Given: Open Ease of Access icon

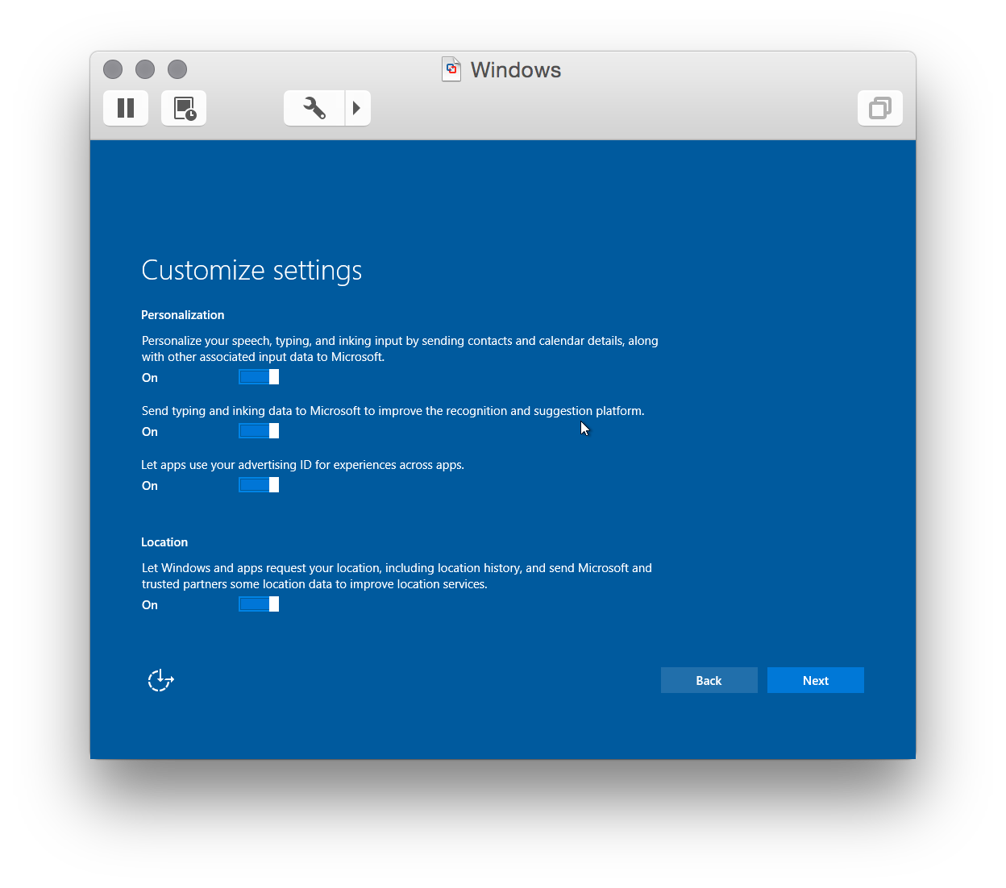Looking at the screenshot, I should tap(160, 680).
